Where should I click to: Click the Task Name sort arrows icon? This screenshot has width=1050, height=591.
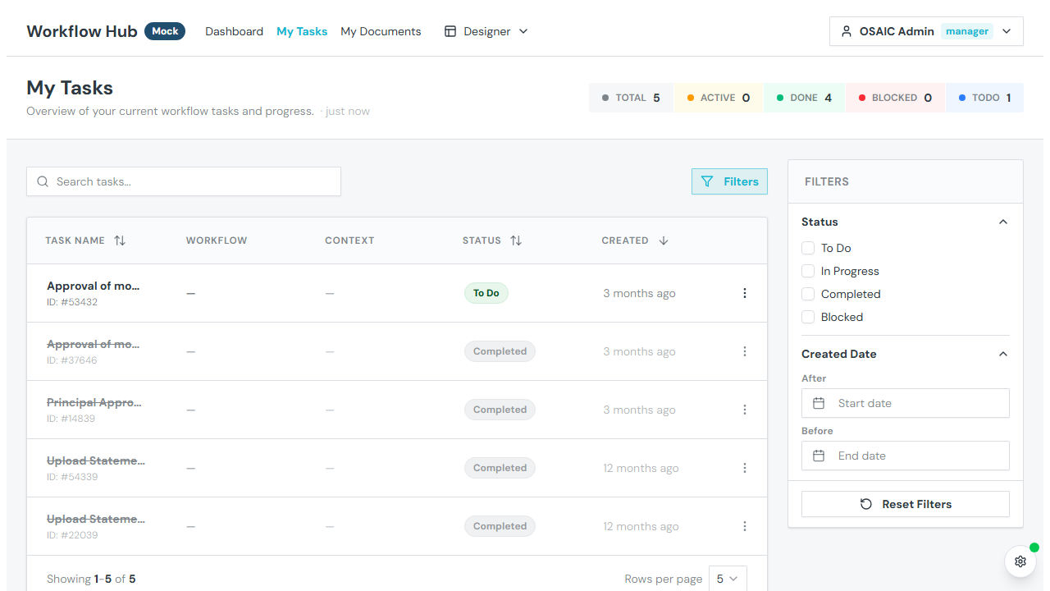coord(120,241)
